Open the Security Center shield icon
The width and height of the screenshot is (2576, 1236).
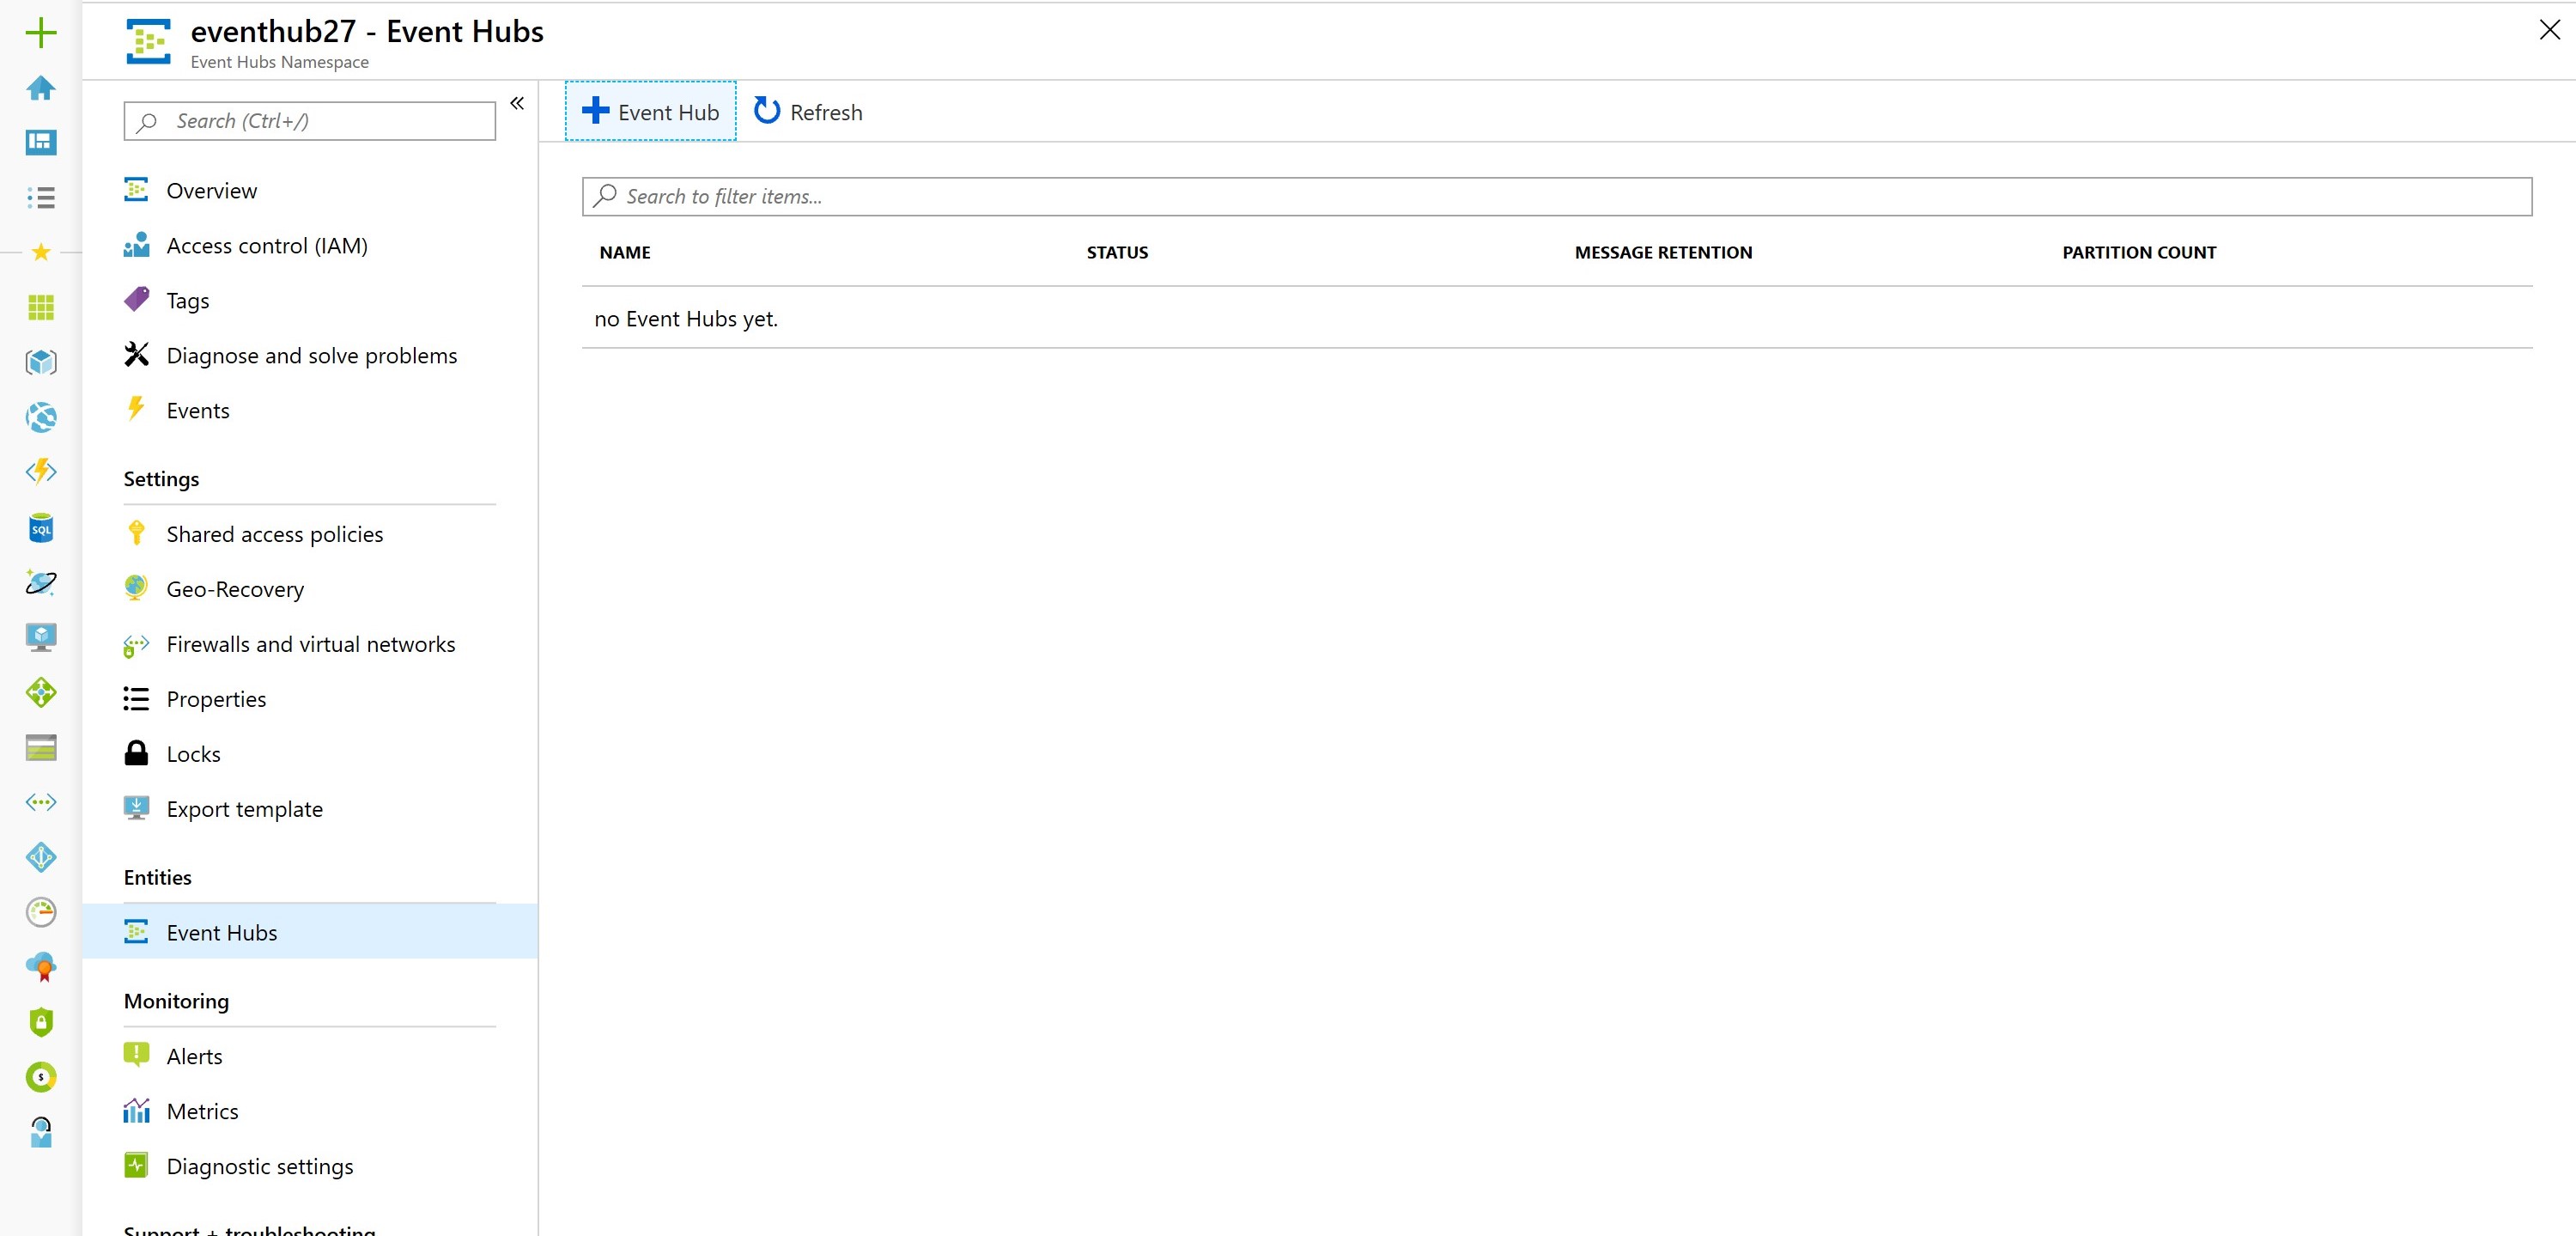(41, 1022)
